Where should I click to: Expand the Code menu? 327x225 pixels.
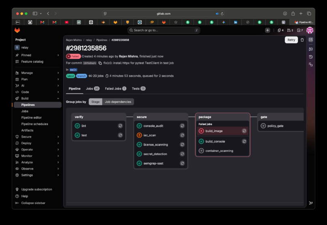[x=38, y=92]
